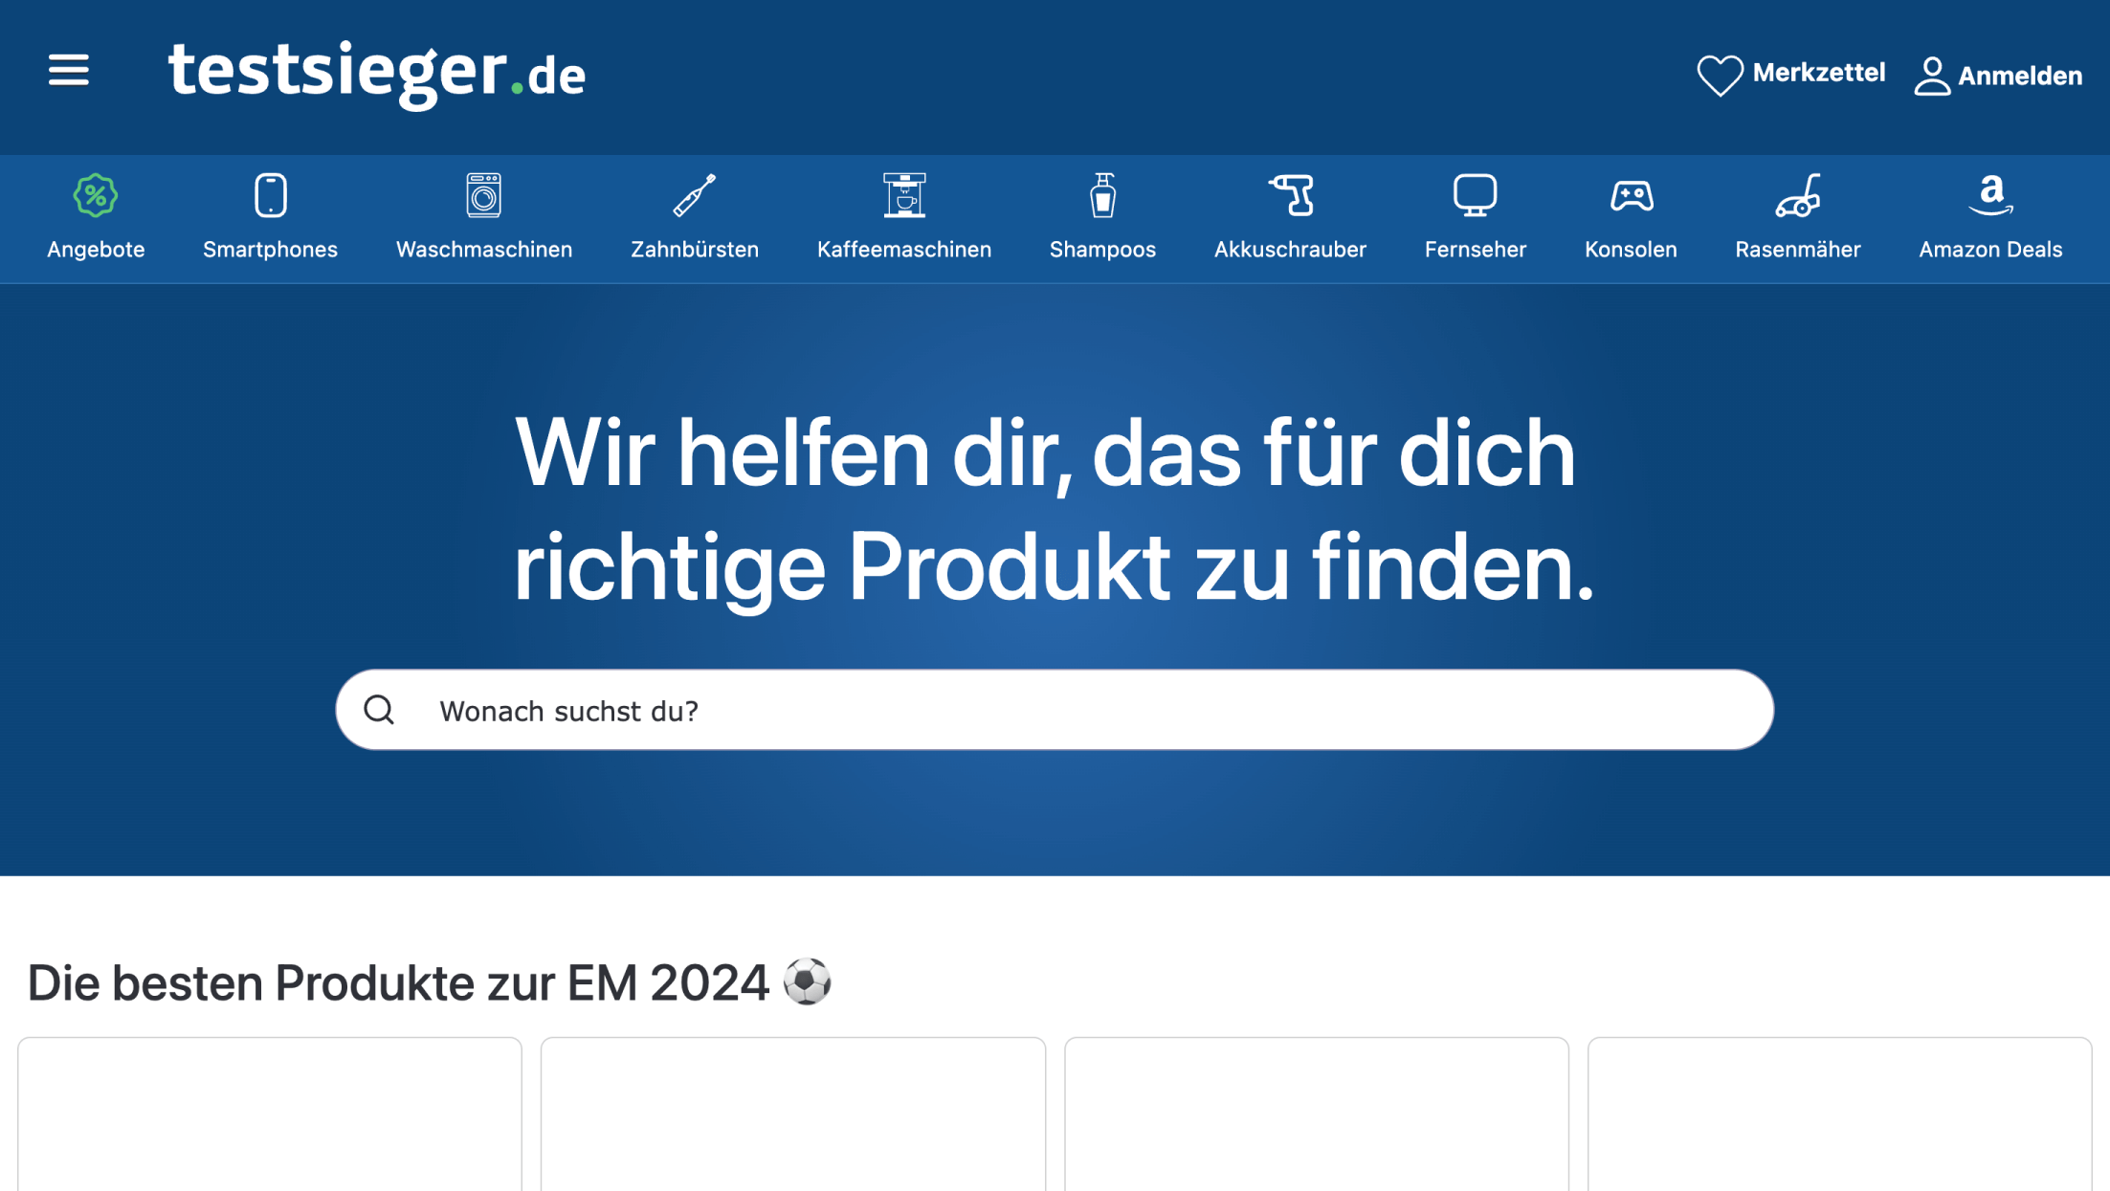Open the Shampoos category
The image size is (2110, 1191).
[1102, 250]
